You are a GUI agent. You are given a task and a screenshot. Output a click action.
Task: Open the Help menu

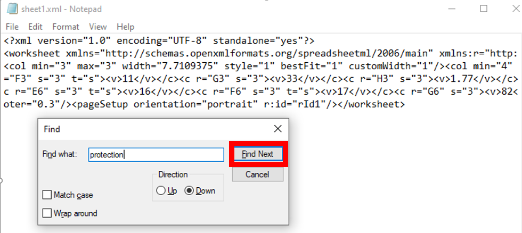pyautogui.click(x=125, y=27)
